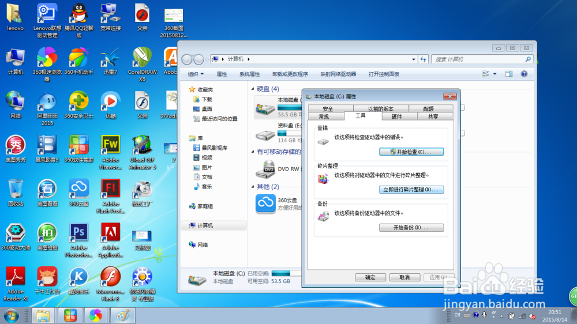Open 优酷 desktop shortcut
The height and width of the screenshot is (324, 577).
click(x=110, y=105)
